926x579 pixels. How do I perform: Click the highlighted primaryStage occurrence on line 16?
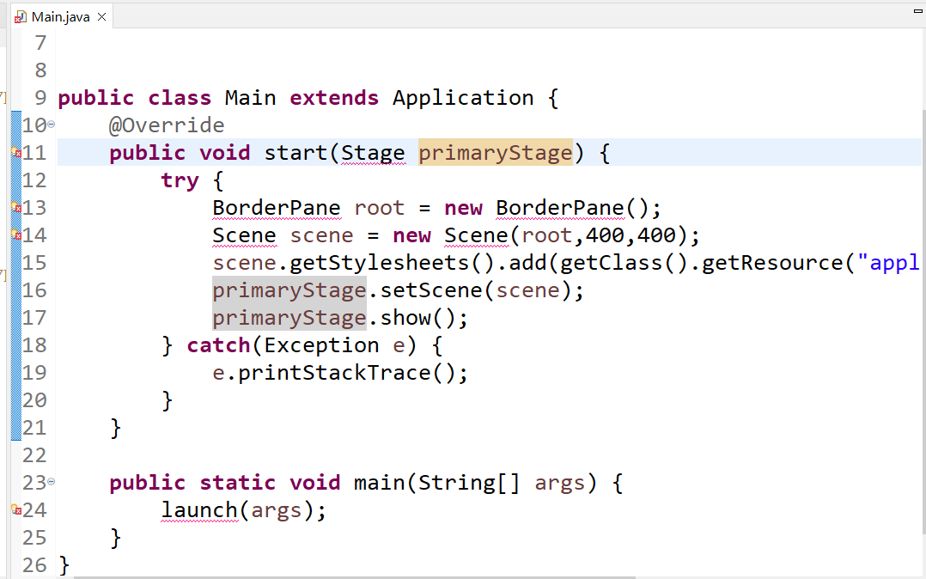click(x=288, y=289)
